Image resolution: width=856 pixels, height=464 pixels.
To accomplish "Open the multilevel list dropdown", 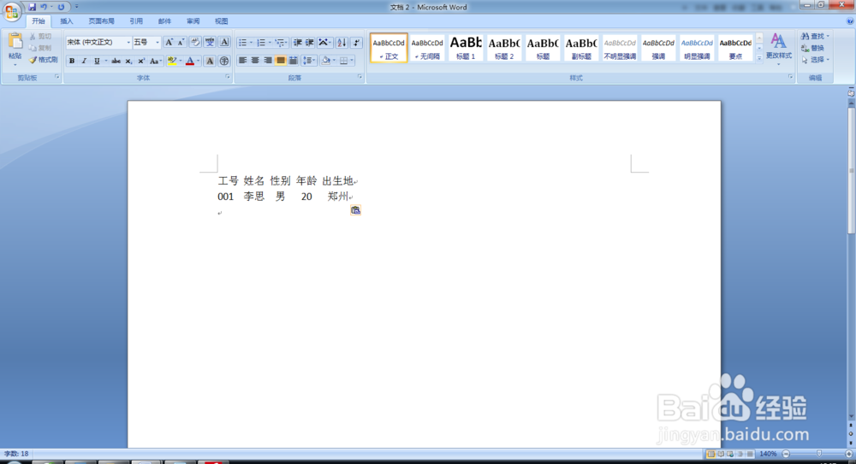I will click(281, 43).
